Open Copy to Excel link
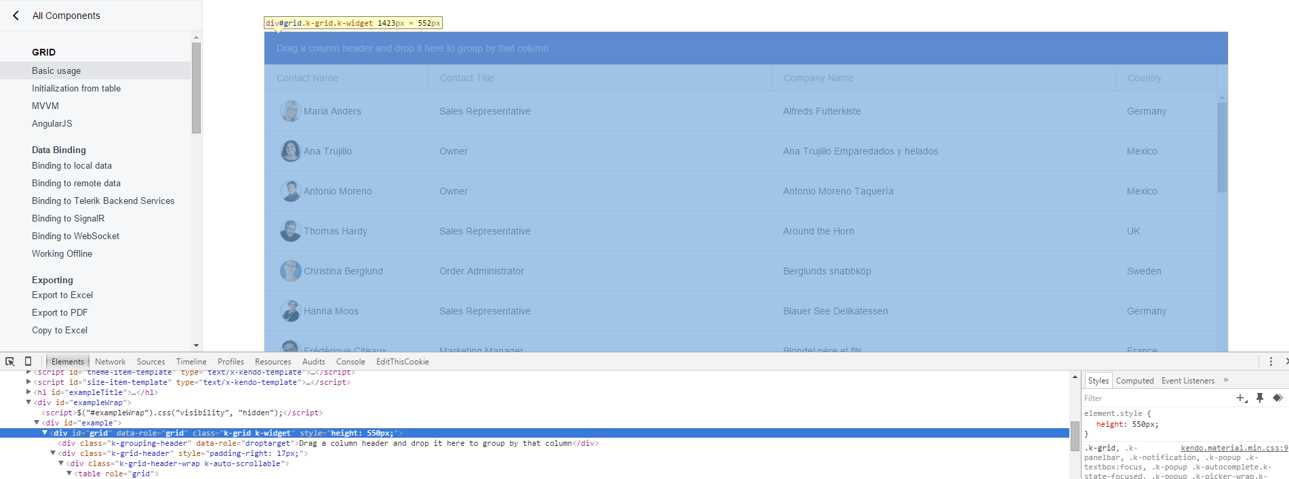Screen dimensions: 1289x479 point(60,330)
